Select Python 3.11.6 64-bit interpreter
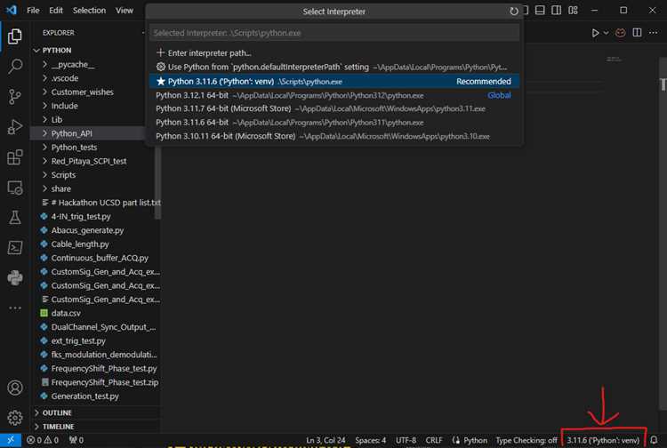 point(334,123)
